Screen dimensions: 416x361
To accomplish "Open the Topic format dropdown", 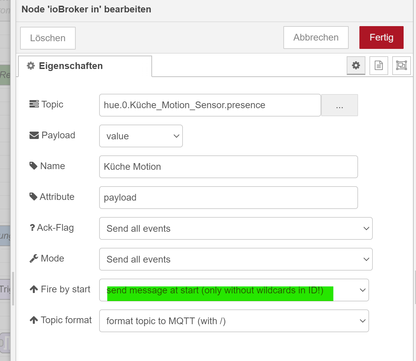I will tap(234, 321).
